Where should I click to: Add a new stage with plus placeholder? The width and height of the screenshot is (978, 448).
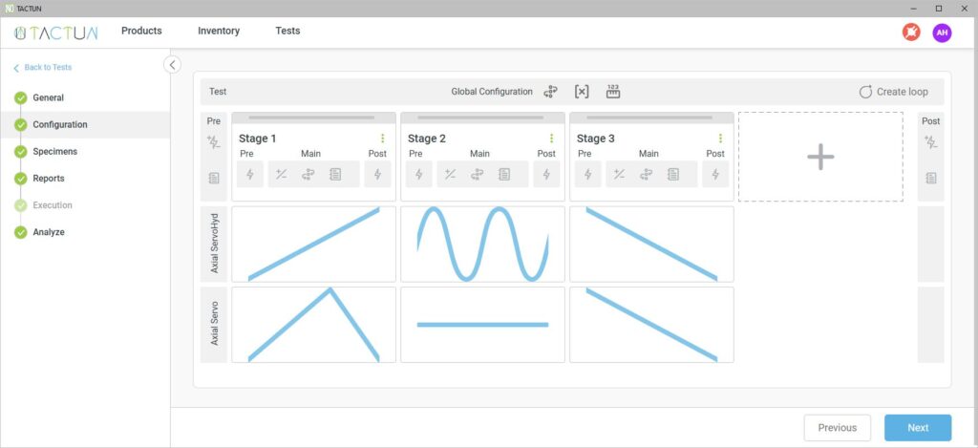click(x=820, y=157)
